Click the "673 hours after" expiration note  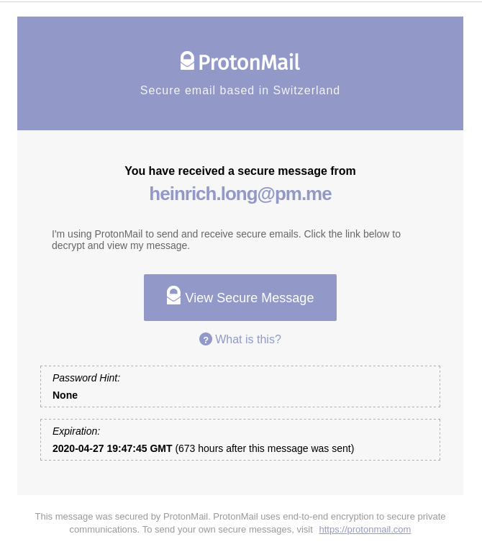click(265, 448)
